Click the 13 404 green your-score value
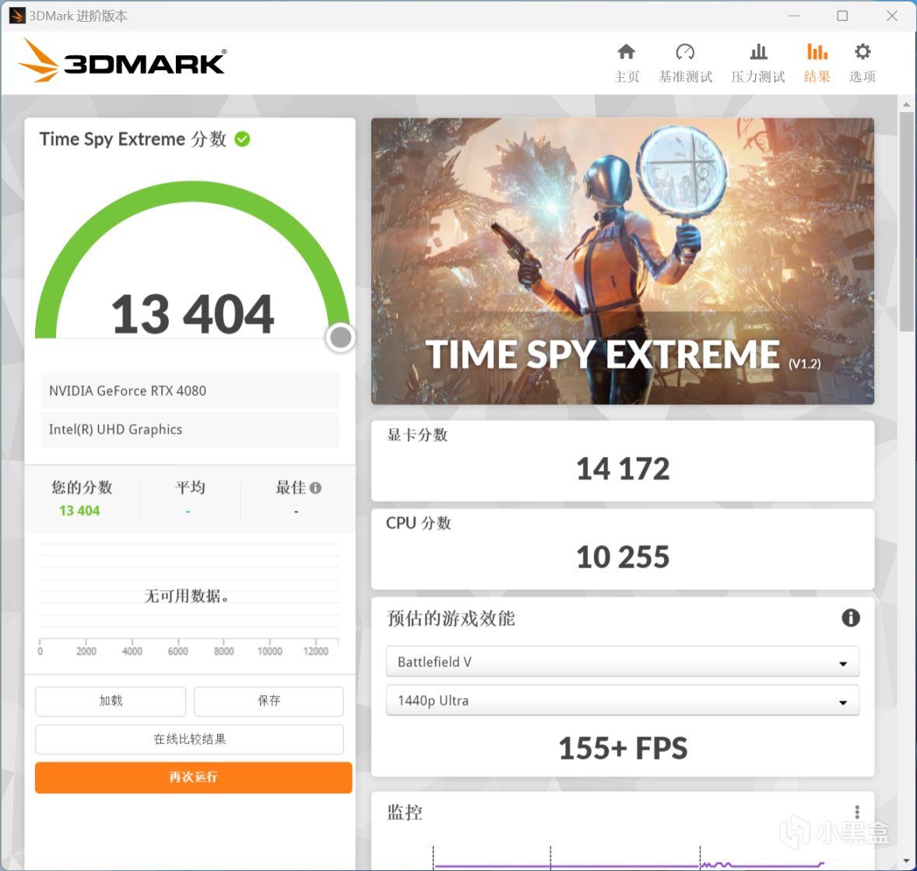The width and height of the screenshot is (917, 871). point(79,511)
